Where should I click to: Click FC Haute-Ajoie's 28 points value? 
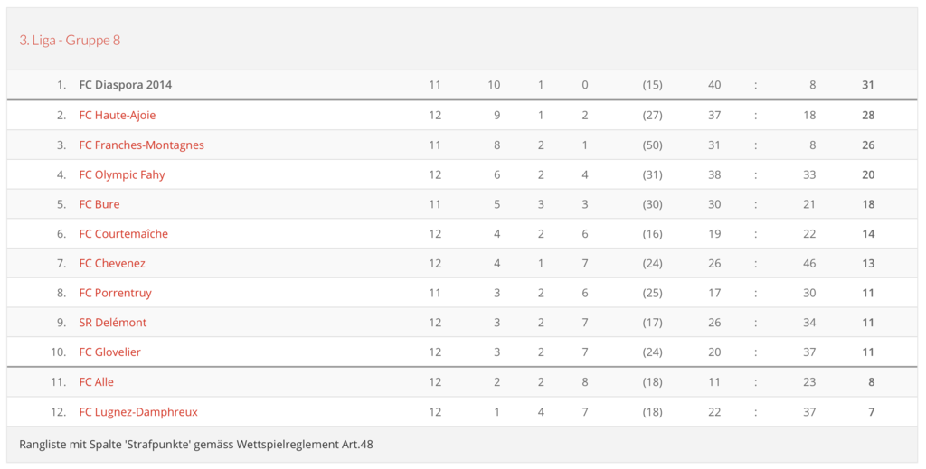868,115
